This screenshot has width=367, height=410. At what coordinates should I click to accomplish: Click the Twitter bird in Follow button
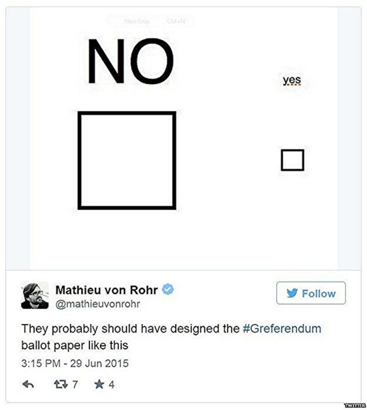tap(292, 293)
